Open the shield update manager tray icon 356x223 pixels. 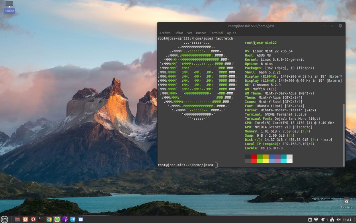pos(316,220)
